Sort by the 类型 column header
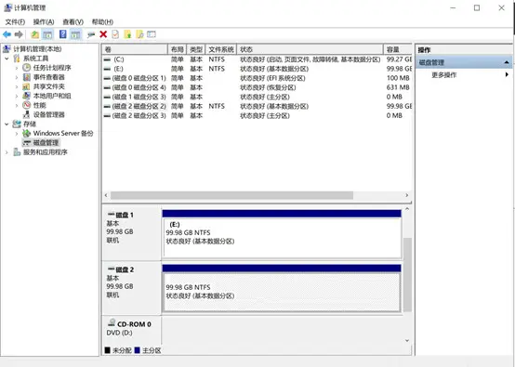Image resolution: width=515 pixels, height=367 pixels. point(196,49)
